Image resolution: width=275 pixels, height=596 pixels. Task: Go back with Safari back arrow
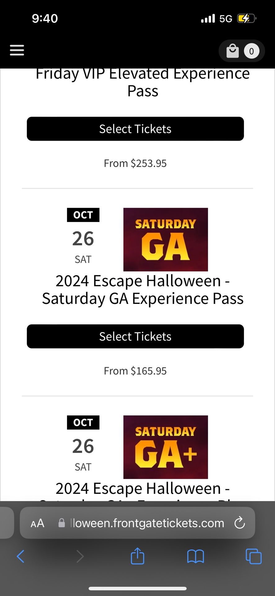click(x=20, y=556)
